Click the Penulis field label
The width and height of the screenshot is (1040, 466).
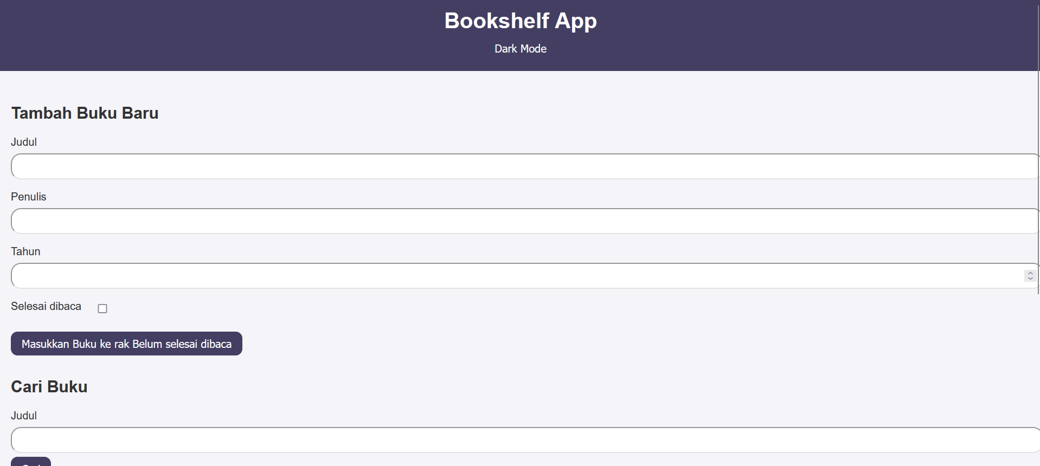pyautogui.click(x=28, y=197)
